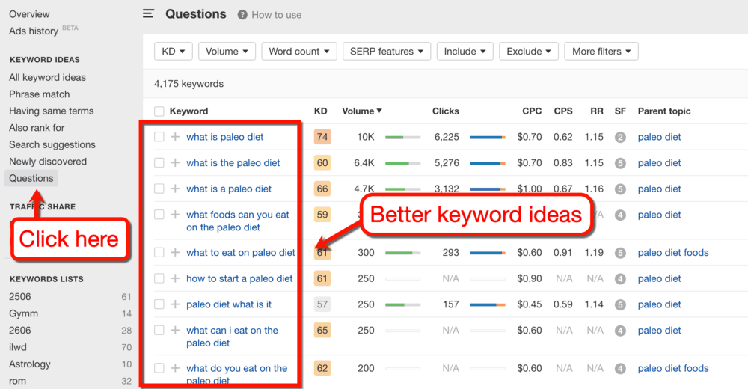The width and height of the screenshot is (748, 389).
Task: Sort by the CPC column header
Action: (532, 111)
